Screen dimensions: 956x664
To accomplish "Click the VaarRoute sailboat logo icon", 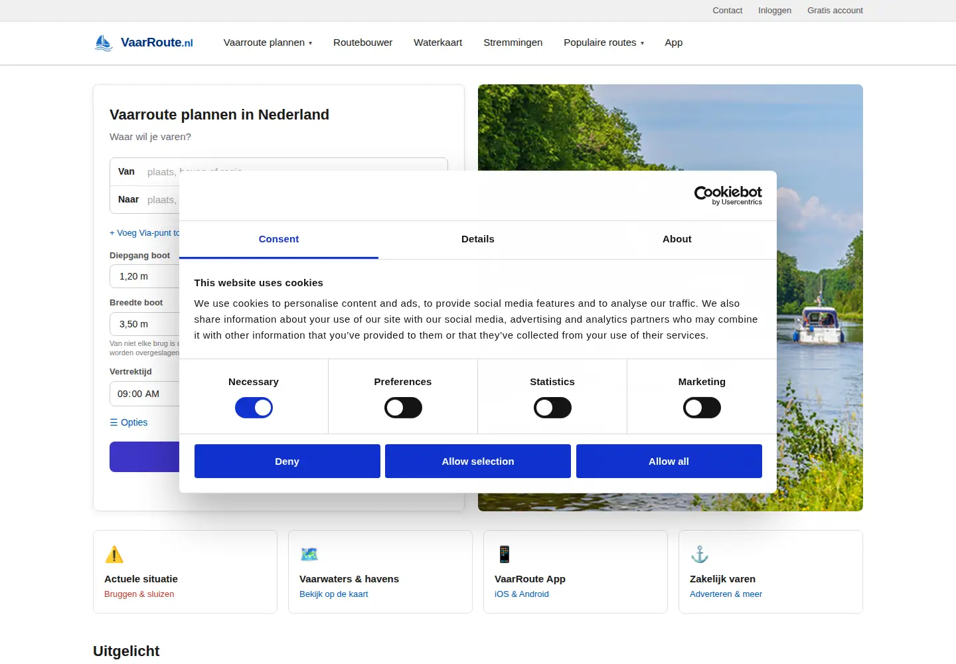I will (104, 42).
